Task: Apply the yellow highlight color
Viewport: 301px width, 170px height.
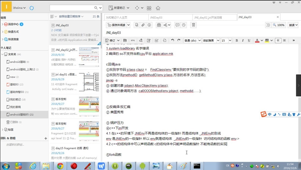Action: (267, 40)
